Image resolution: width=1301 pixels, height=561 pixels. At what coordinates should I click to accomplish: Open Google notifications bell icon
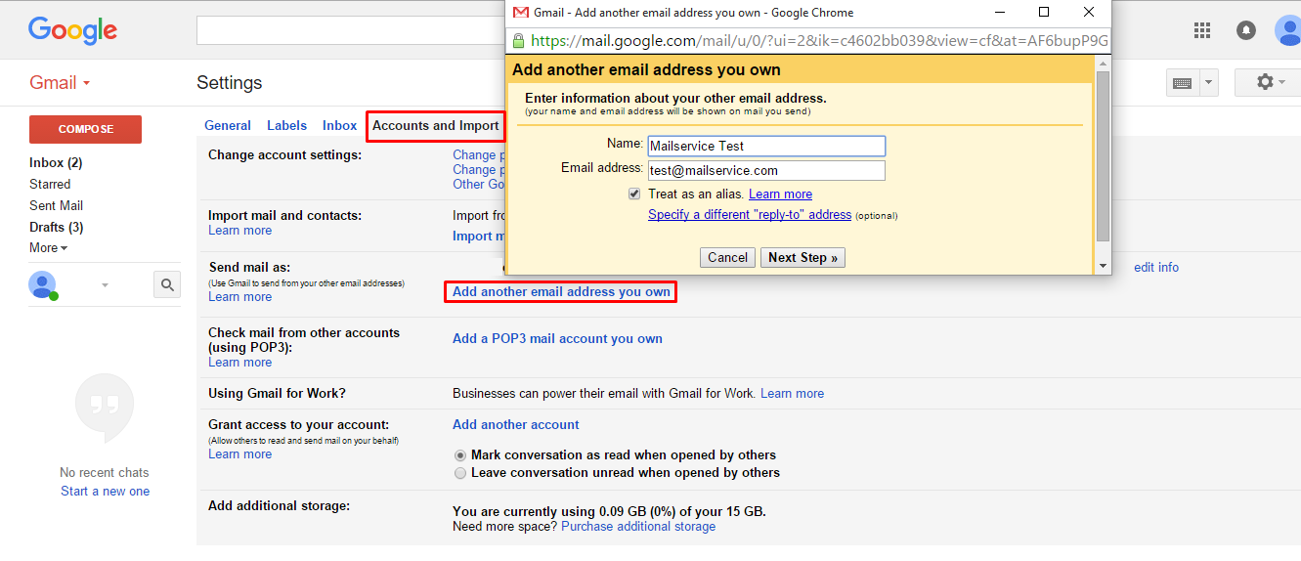click(x=1246, y=30)
